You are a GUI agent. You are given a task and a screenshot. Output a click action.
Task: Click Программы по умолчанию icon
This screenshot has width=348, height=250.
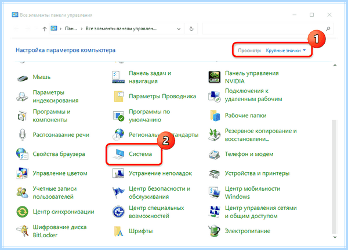tap(118, 116)
